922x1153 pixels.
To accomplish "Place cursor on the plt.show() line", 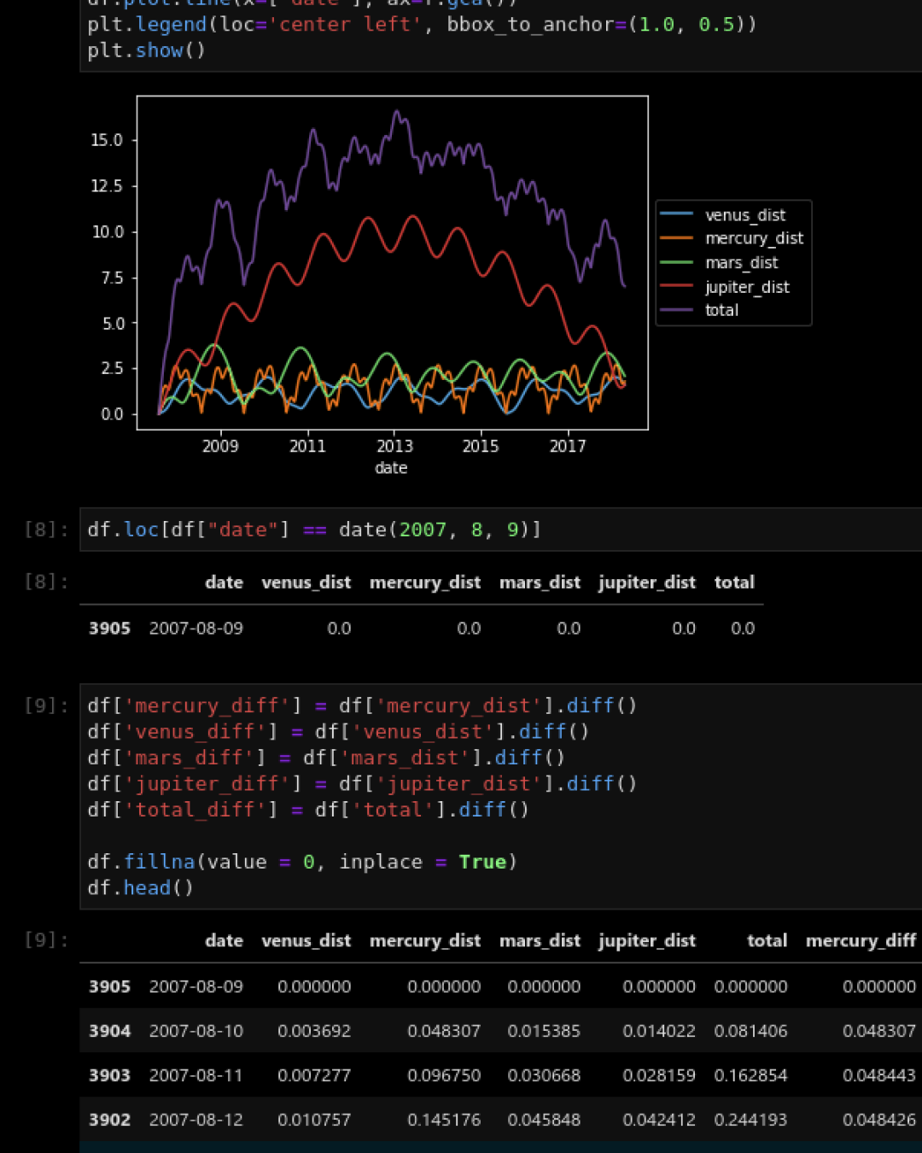I will [x=146, y=50].
